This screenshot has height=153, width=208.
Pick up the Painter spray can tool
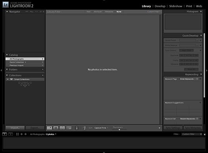pyautogui.click(x=77, y=128)
